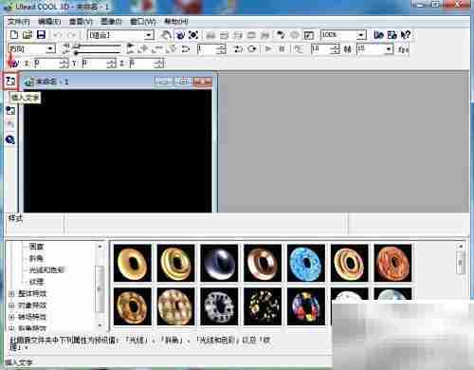This screenshot has width=474, height=370.
Task: Open the 编辑(E) menu
Action: coord(49,22)
